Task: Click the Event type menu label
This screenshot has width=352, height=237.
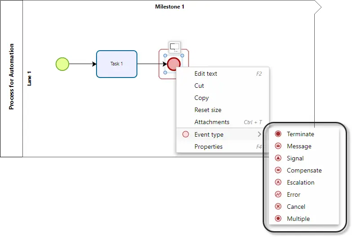Action: 209,134
